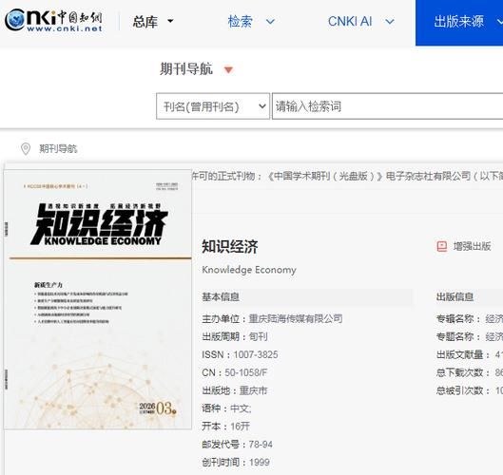Click the 出版周期 旬刊 entry
Image resolution: width=503 pixels, height=475 pixels.
(235, 336)
